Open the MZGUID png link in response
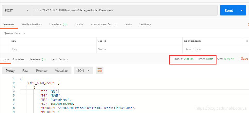The image size is (249, 113). coord(101,108)
